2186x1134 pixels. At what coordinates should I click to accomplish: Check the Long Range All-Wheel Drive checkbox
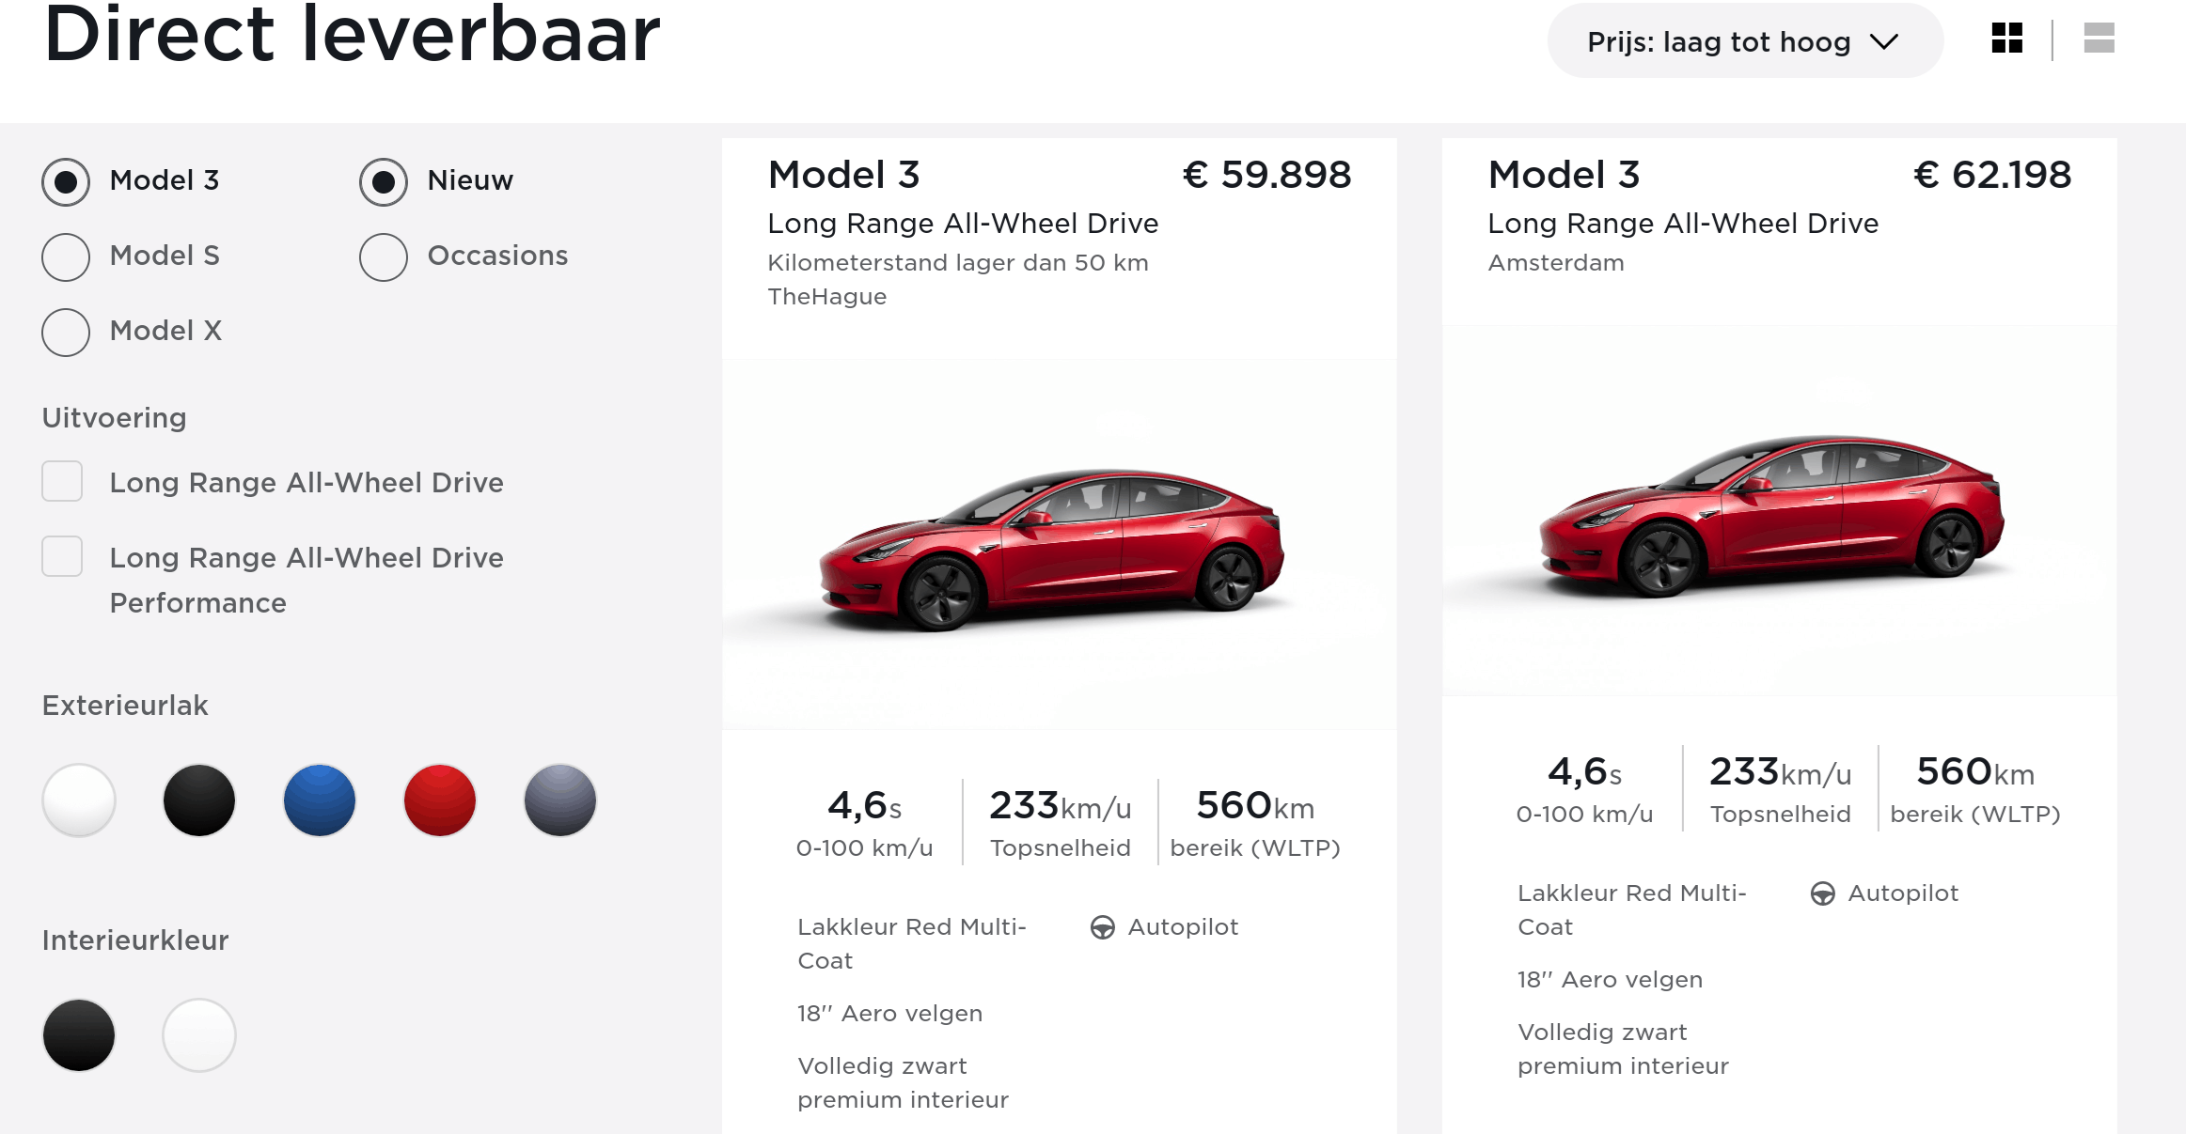pyautogui.click(x=62, y=481)
